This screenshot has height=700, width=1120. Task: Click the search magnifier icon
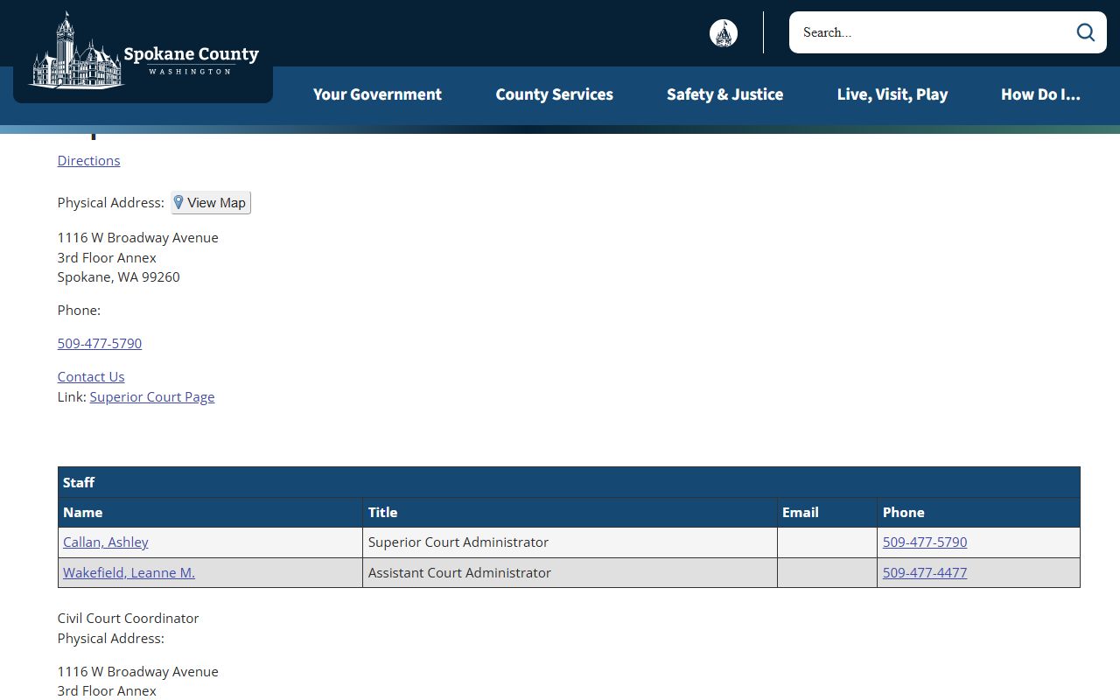[x=1086, y=32]
